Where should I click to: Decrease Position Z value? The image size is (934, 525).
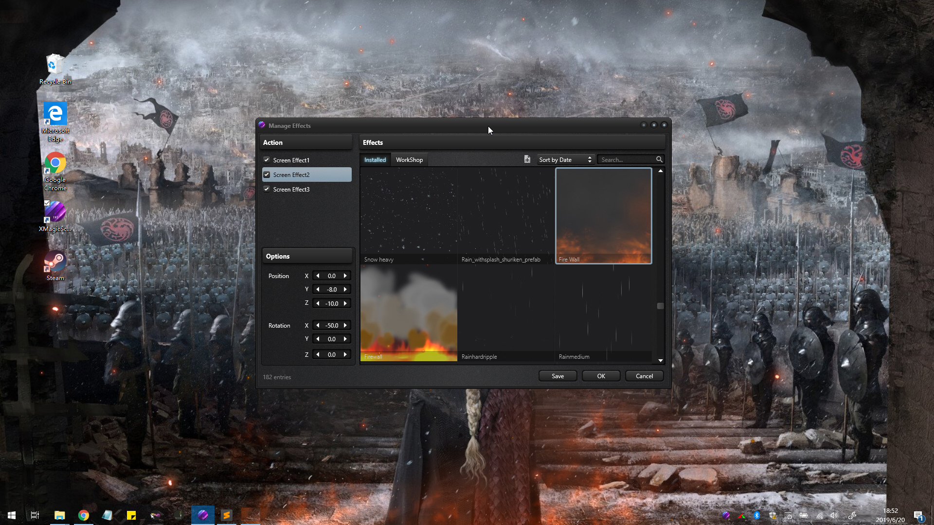[318, 303]
